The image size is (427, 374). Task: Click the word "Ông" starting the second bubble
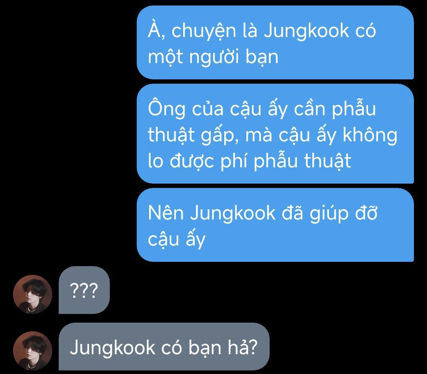(166, 109)
